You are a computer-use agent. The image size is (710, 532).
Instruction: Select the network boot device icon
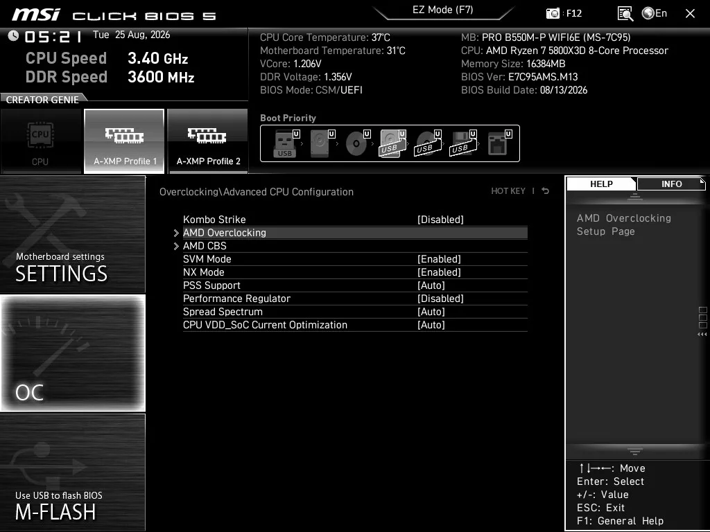tap(499, 143)
